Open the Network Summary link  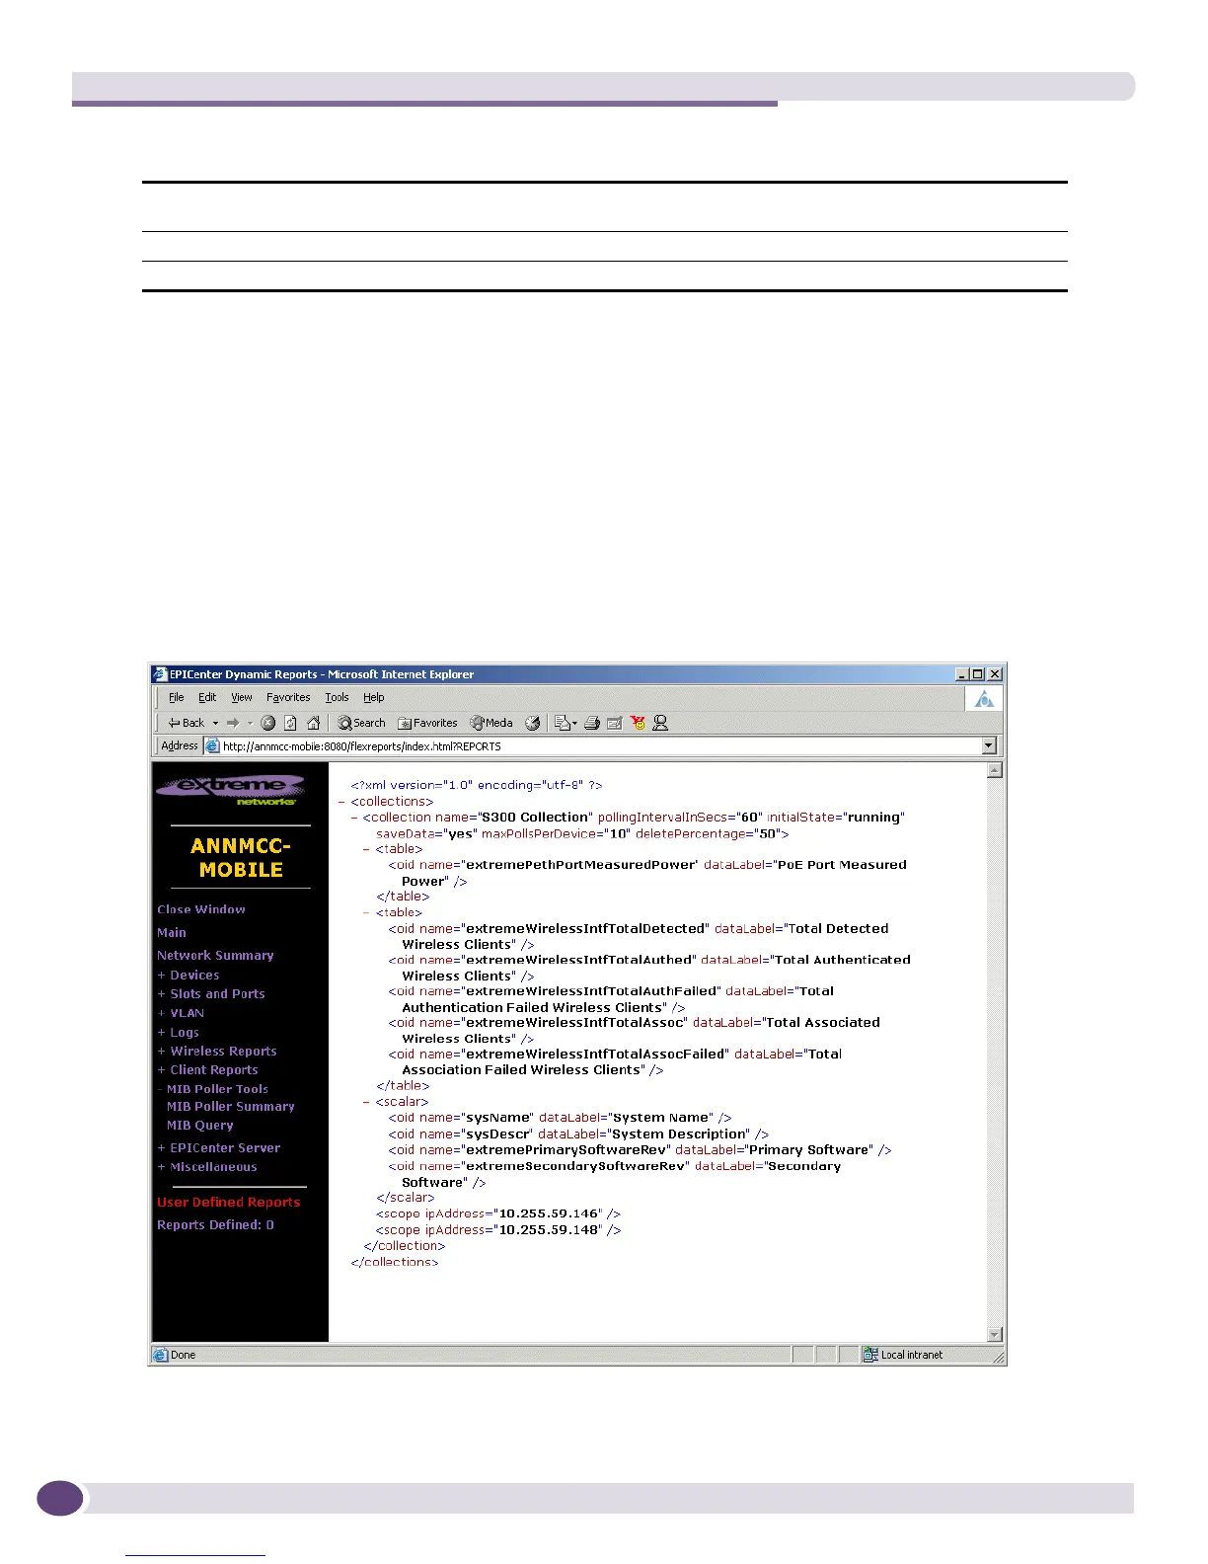pos(215,955)
